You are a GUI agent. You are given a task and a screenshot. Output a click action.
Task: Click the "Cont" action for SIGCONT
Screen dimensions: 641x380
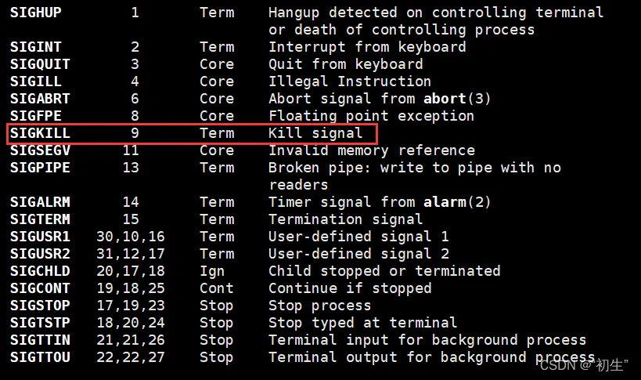[x=217, y=288]
